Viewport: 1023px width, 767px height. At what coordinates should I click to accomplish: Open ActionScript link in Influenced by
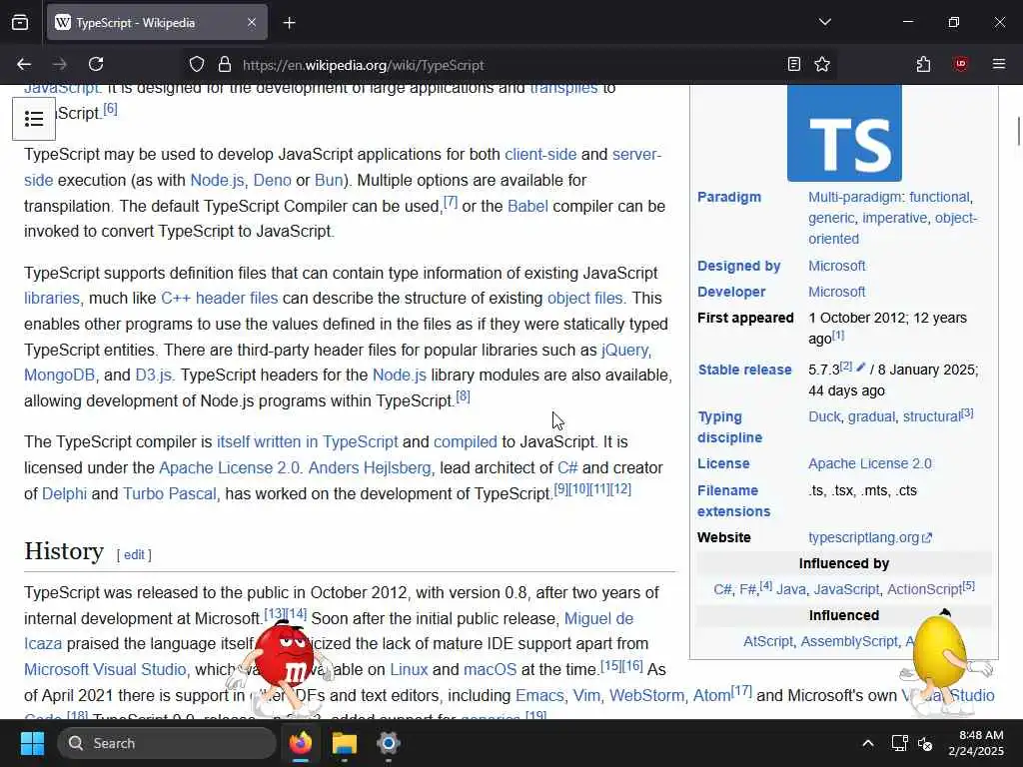924,589
